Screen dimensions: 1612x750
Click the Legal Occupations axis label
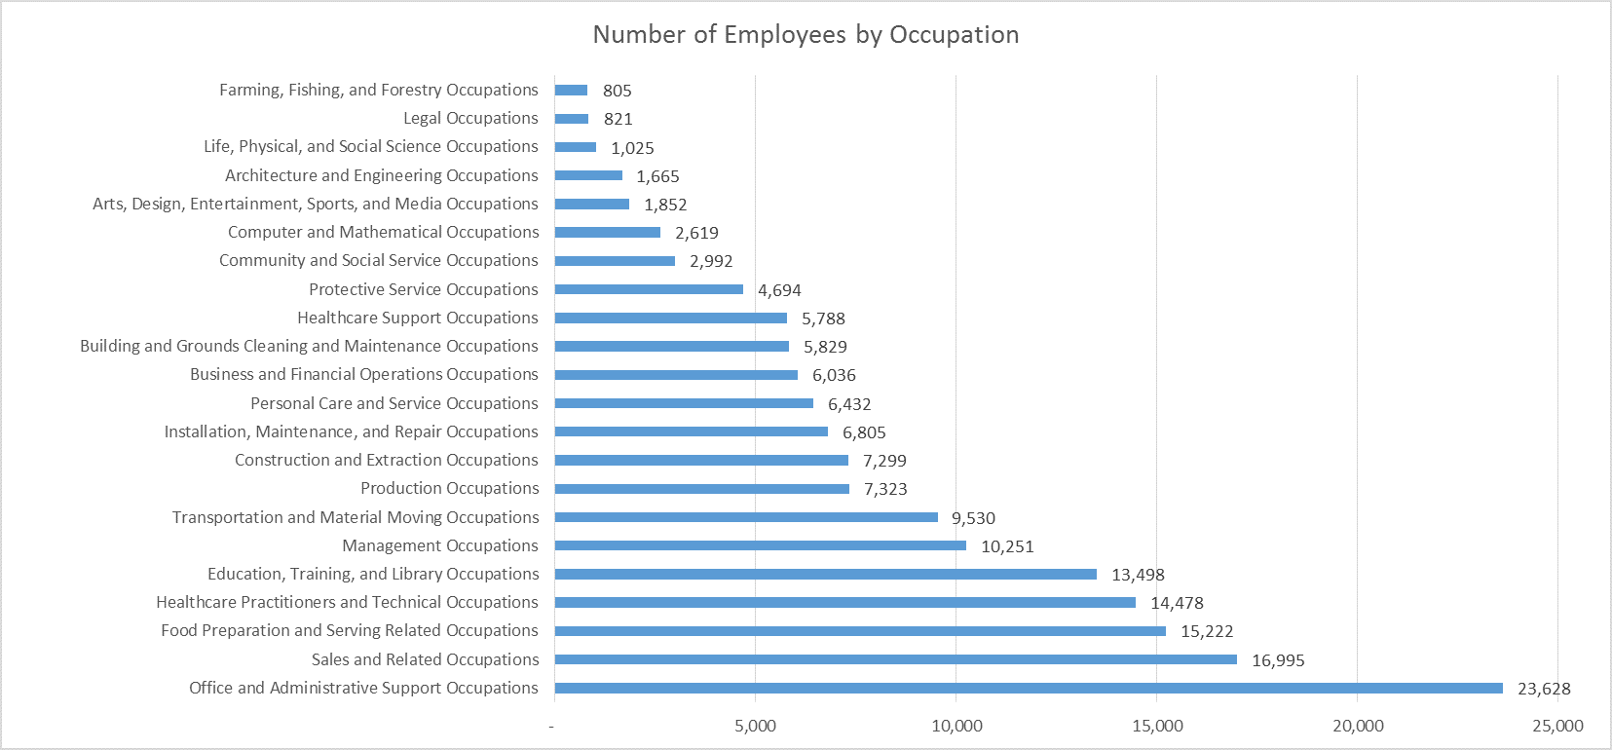tap(470, 118)
